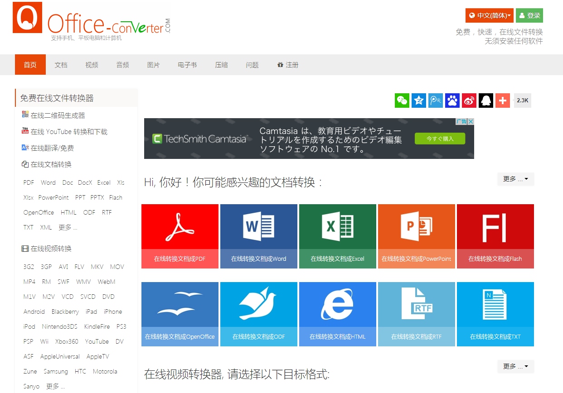Click the Qzone star share icon
Image resolution: width=563 pixels, height=393 pixels.
pos(418,100)
